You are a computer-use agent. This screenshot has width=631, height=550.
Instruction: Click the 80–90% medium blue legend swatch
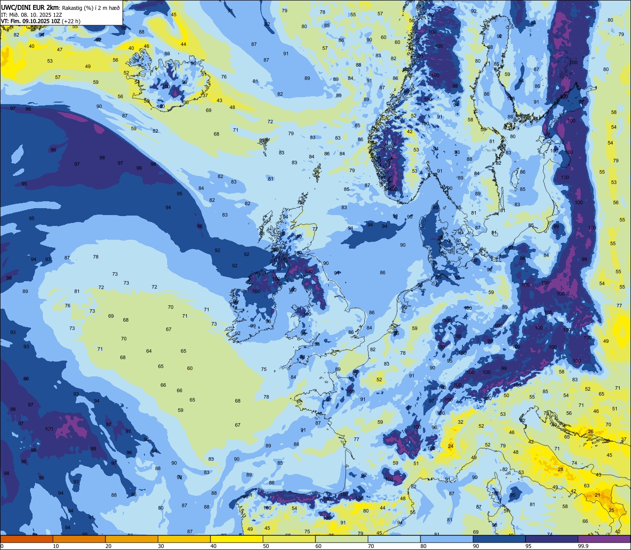coord(447,539)
